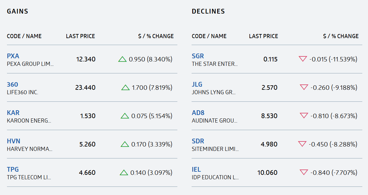Click the red down arrow for IEL
Image resolution: width=368 pixels, height=195 pixels.
[304, 172]
